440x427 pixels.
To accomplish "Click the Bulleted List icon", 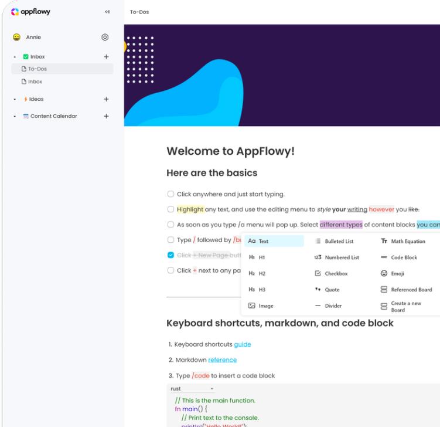I will point(318,241).
